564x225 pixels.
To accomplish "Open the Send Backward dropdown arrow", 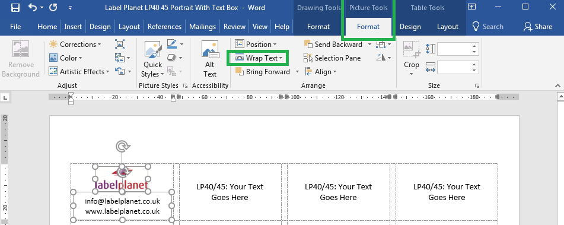I will [x=369, y=45].
